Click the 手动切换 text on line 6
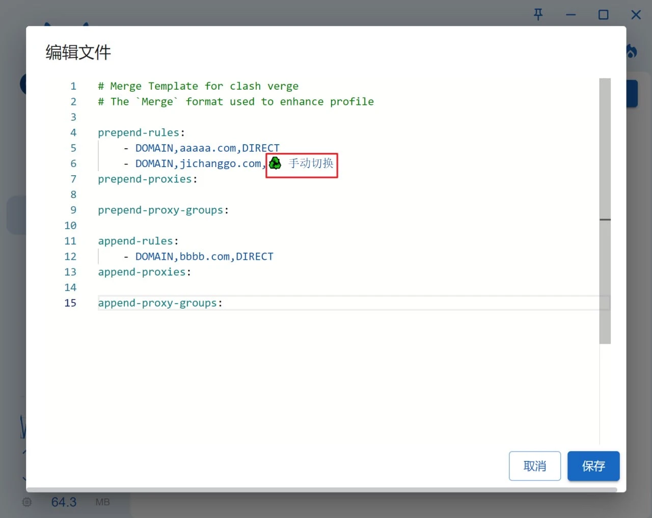Viewport: 652px width, 518px height. point(311,163)
